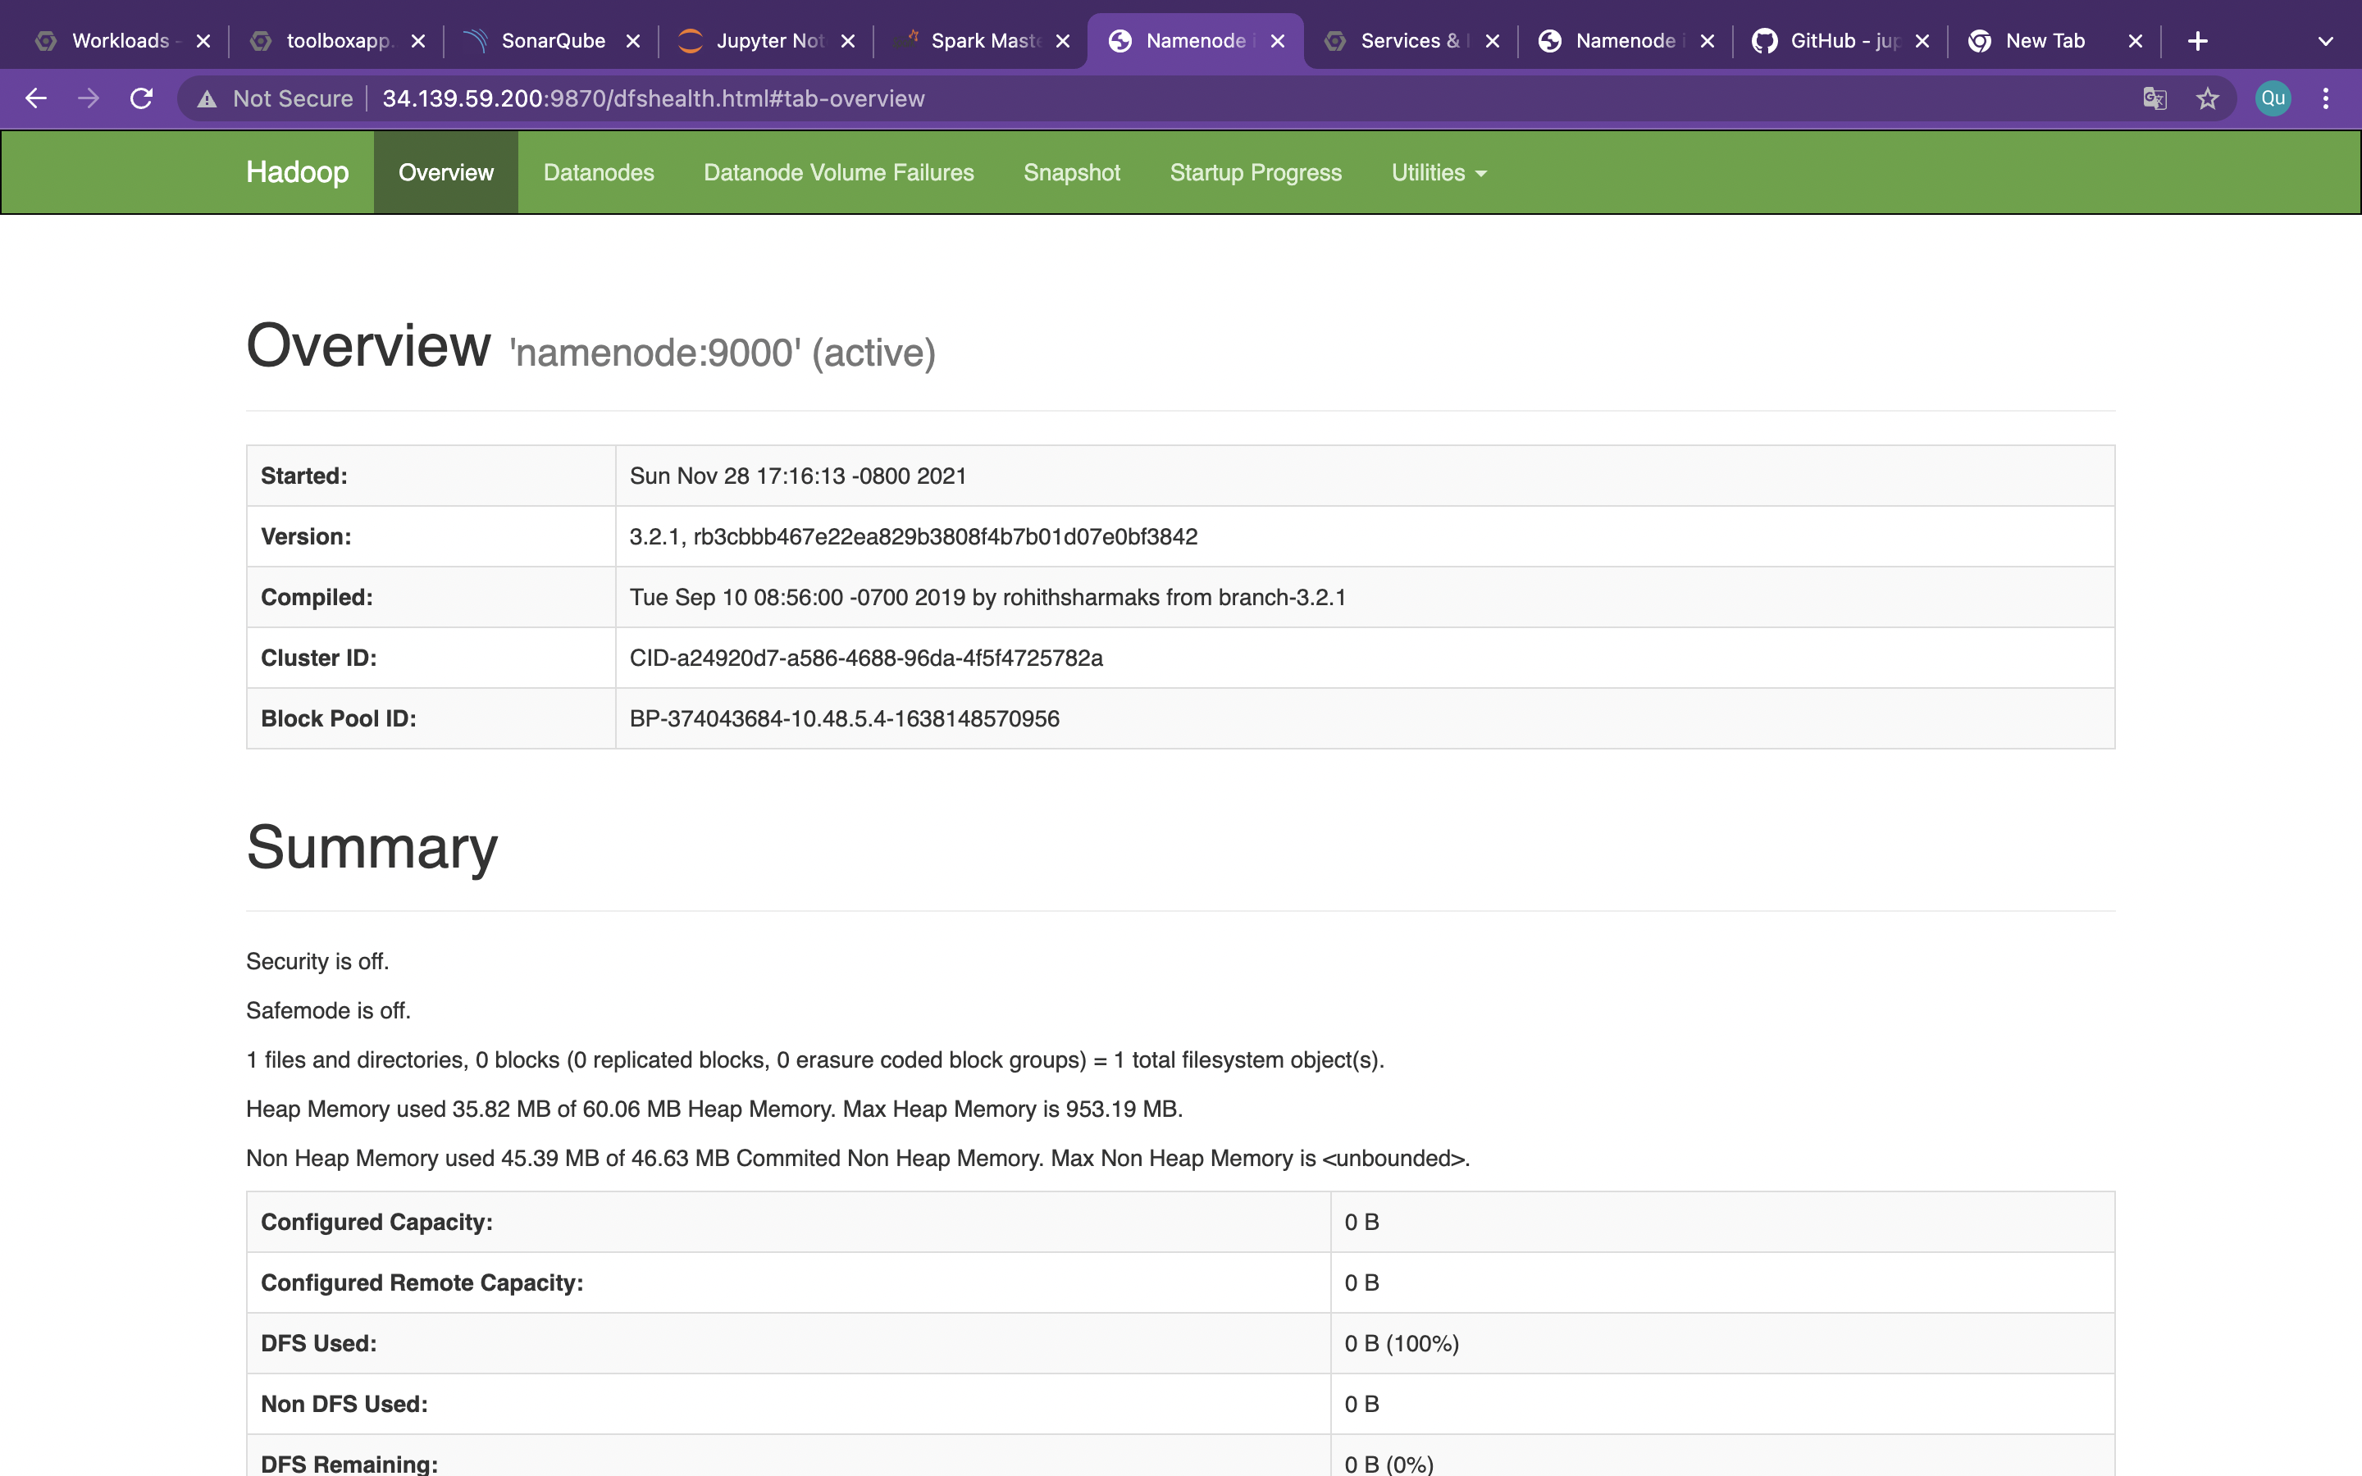Open Google Translate in the address bar
This screenshot has height=1476, width=2362.
2156,98
